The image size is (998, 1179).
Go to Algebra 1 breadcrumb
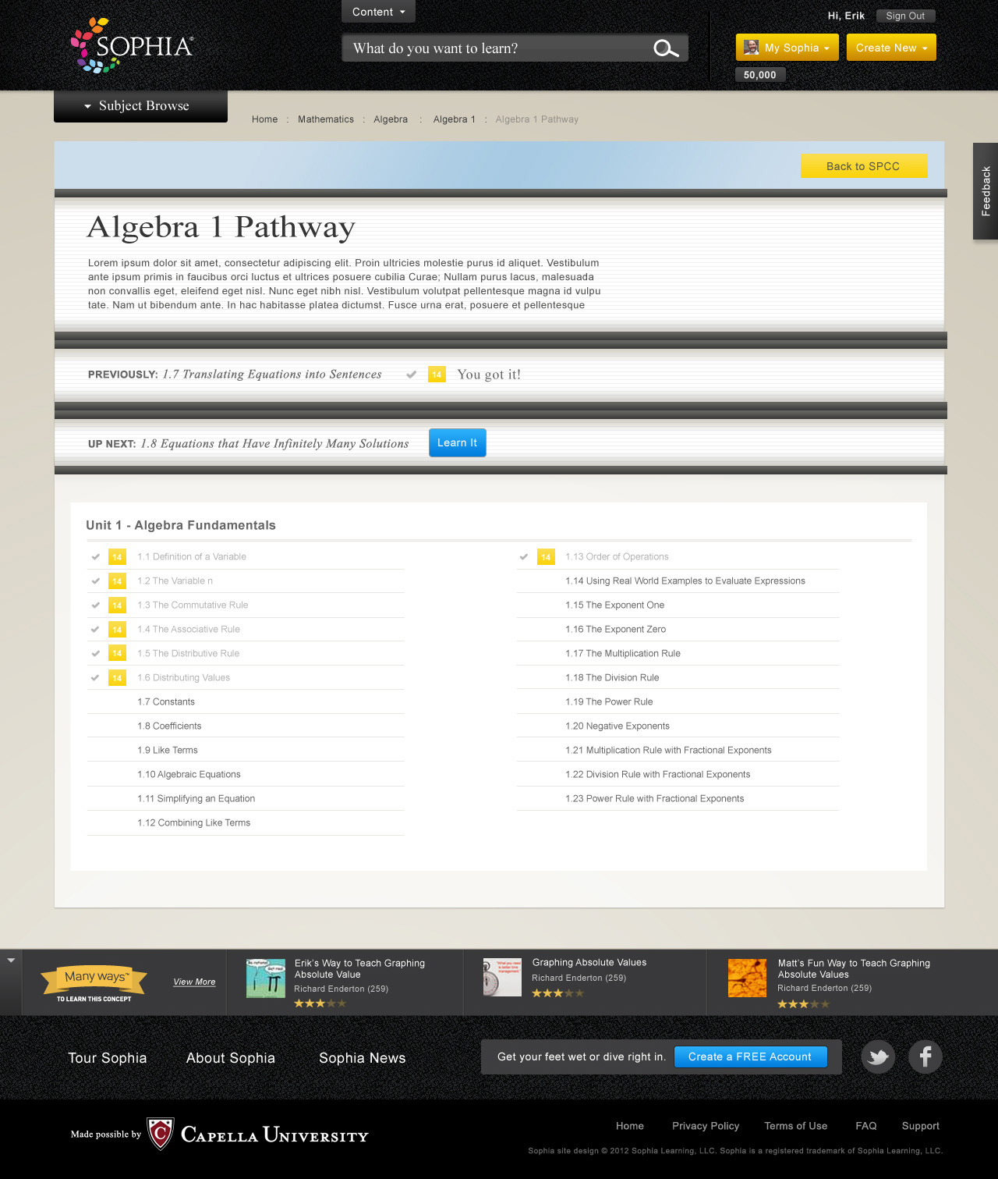[x=455, y=119]
